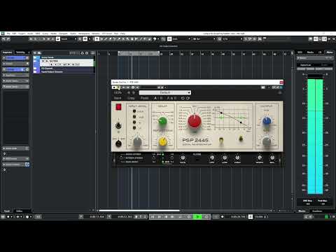Turn the red main reverb knob on PSP 2445
The image size is (336, 252).
pos(195,121)
